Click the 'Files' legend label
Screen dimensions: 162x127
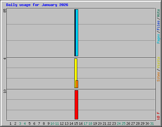tap(159, 25)
